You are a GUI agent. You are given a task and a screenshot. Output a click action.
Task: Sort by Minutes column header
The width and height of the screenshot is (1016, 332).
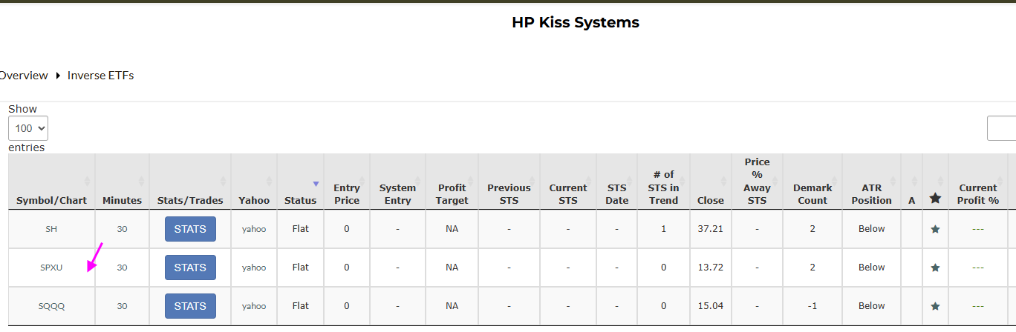(122, 200)
